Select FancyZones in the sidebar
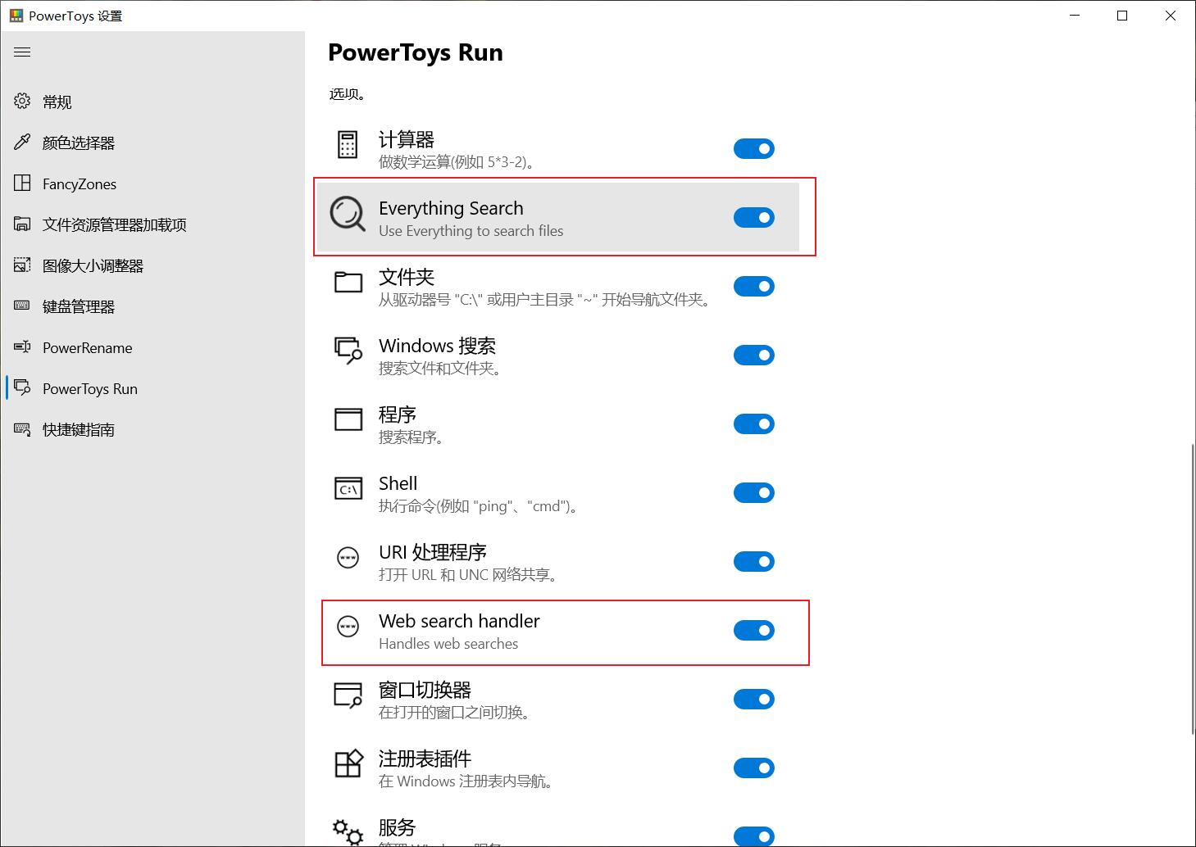Viewport: 1196px width, 847px height. click(152, 183)
